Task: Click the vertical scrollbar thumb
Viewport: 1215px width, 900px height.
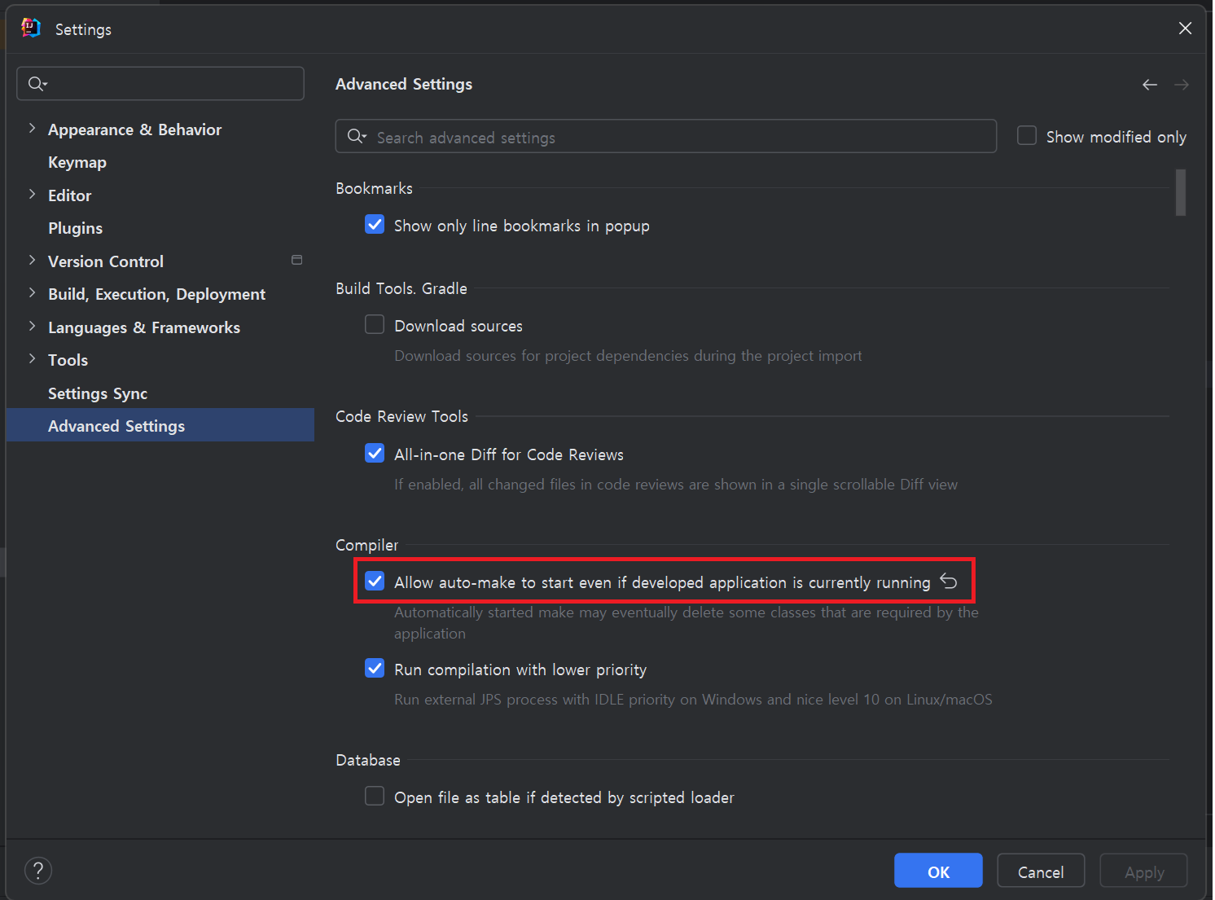Action: pos(1179,192)
